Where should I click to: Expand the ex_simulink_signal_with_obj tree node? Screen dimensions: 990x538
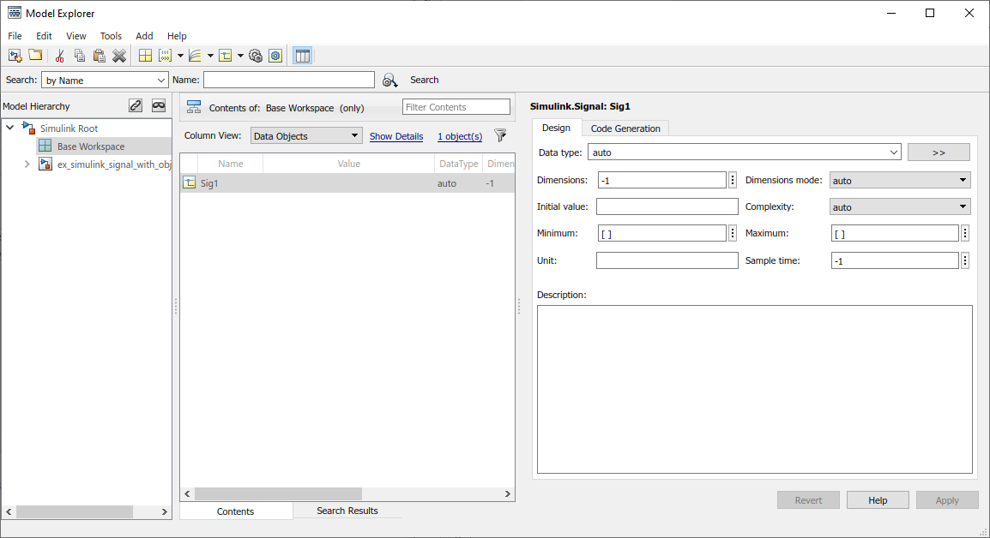click(28, 164)
